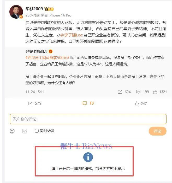This screenshot has width=172, height=183.
Task: Click the insert image icon
Action: tap(25, 131)
